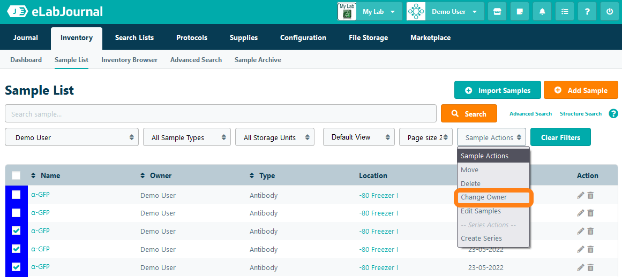Click the trash delete icon in first sample row

pyautogui.click(x=590, y=195)
